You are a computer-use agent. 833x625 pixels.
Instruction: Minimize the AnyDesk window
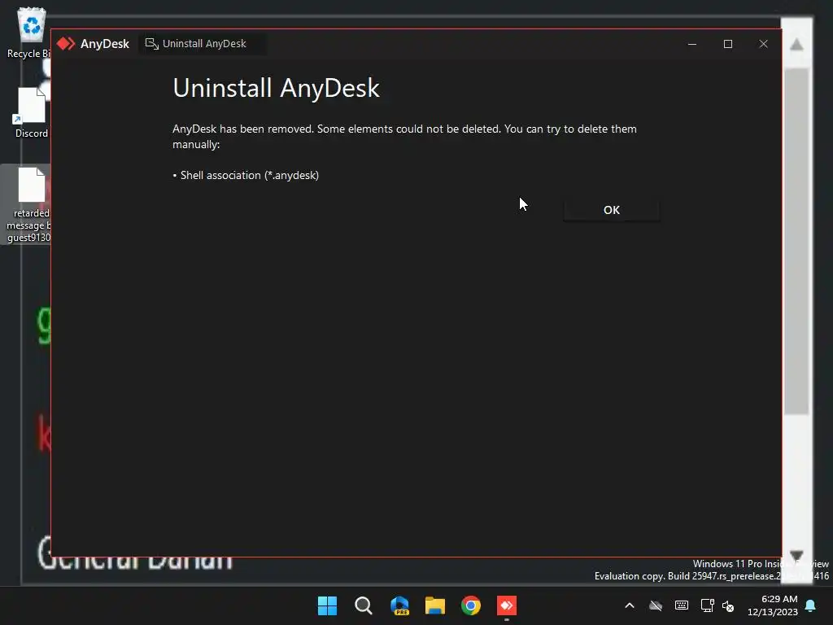click(691, 44)
